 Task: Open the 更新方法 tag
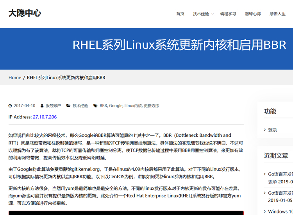click(152, 106)
